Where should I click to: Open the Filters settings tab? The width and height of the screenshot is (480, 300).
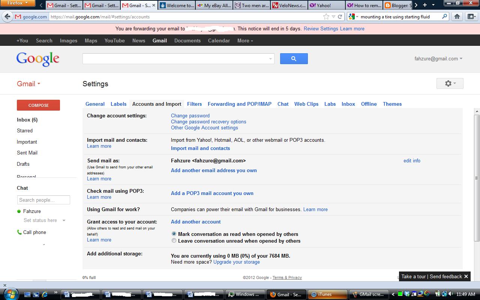point(194,104)
